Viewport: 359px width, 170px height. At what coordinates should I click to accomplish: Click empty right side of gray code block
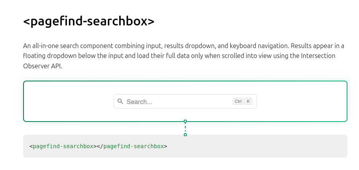pos(257,146)
